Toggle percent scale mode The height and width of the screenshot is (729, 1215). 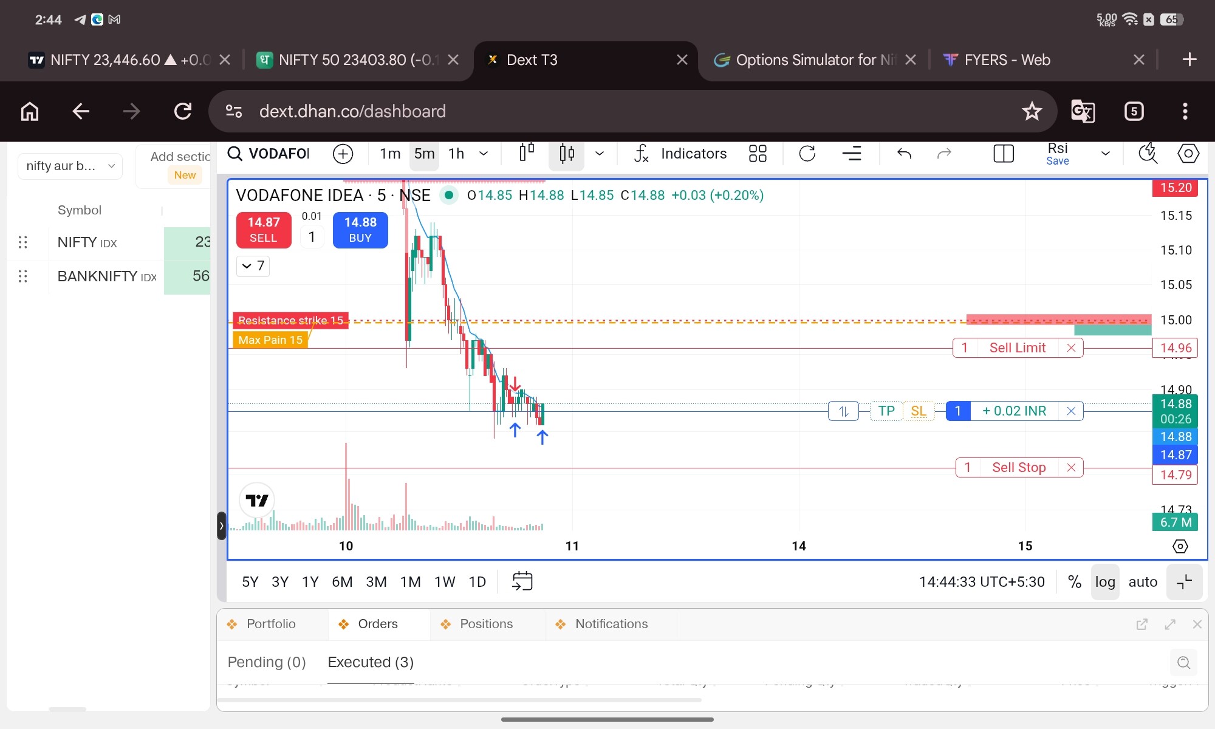1075,582
